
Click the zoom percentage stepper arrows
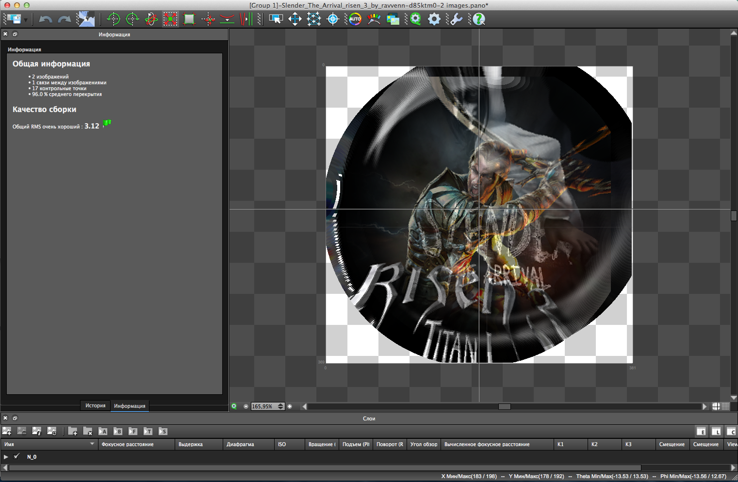[281, 406]
